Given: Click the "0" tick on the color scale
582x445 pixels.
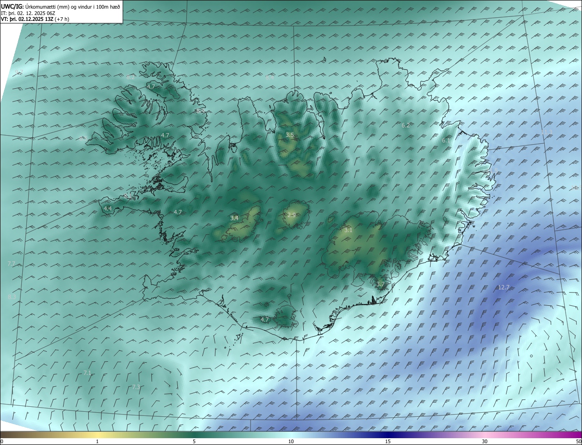Looking at the screenshot, I should [2, 441].
